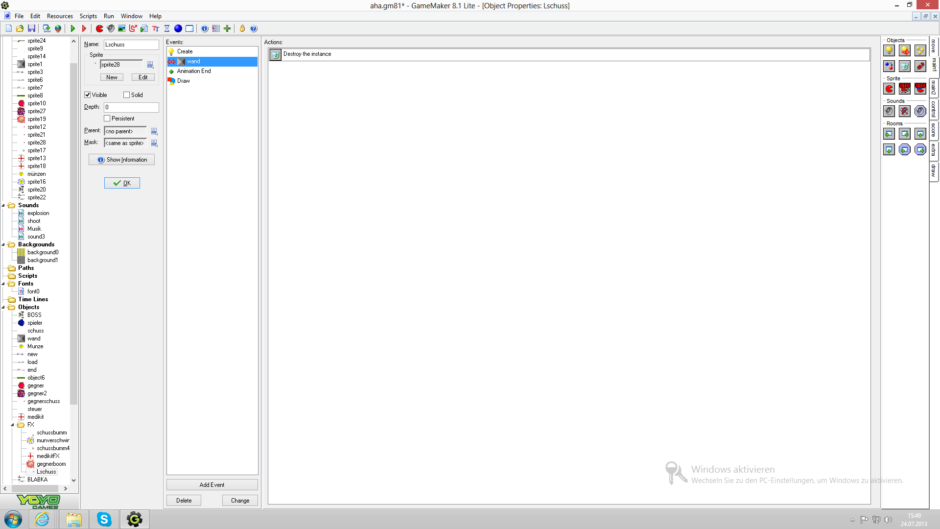Open the Resources menu
This screenshot has height=529, width=940.
pyautogui.click(x=60, y=16)
